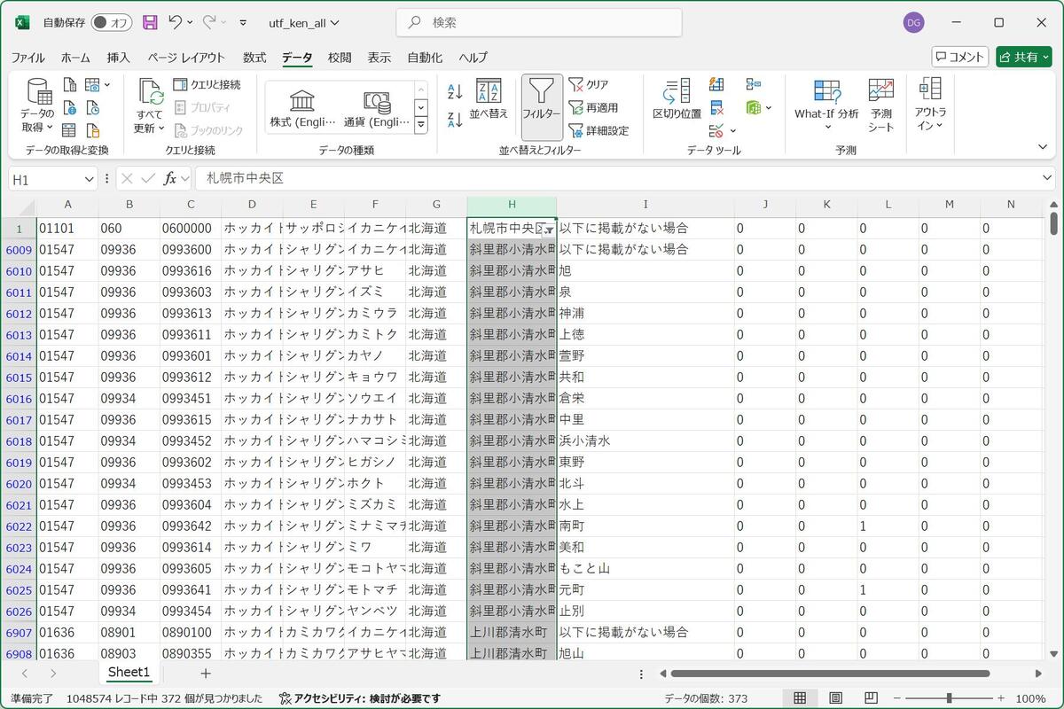Click zoom in plus button

click(1001, 698)
